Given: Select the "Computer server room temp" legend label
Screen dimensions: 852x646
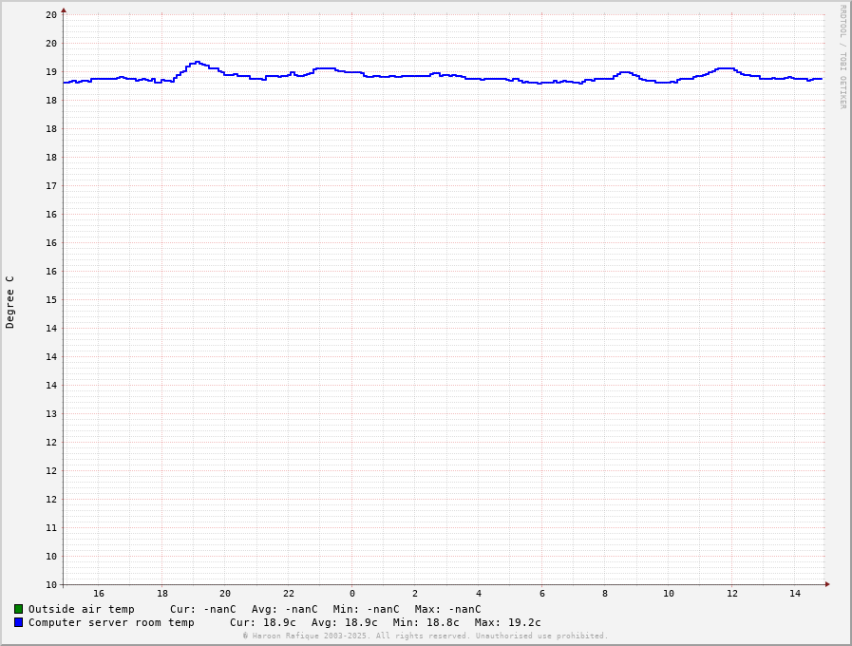Looking at the screenshot, I should tap(111, 622).
